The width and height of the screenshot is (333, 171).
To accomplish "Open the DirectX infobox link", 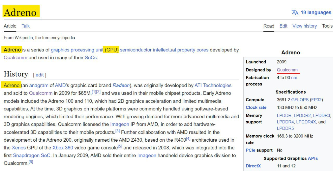I will [x=253, y=166].
